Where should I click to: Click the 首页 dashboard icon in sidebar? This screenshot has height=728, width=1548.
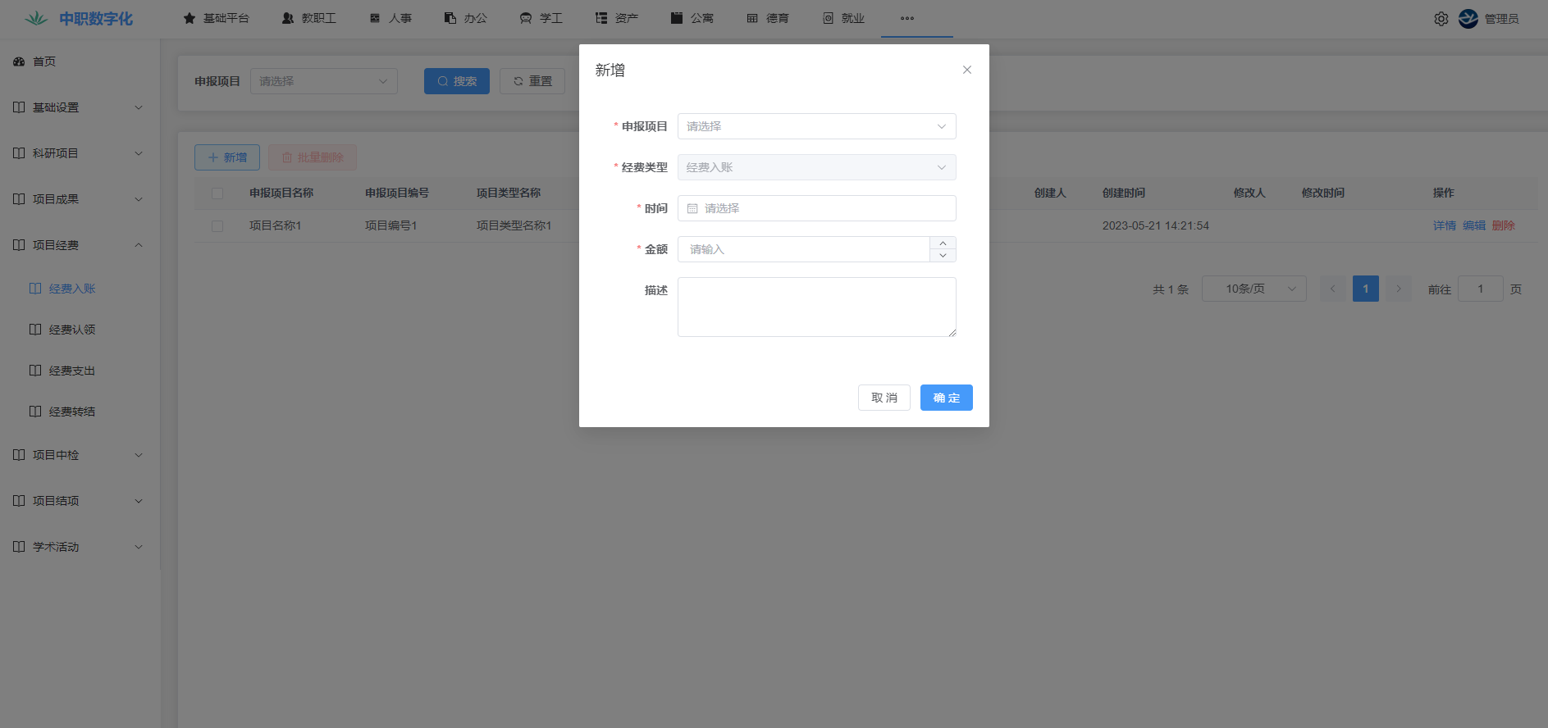19,61
